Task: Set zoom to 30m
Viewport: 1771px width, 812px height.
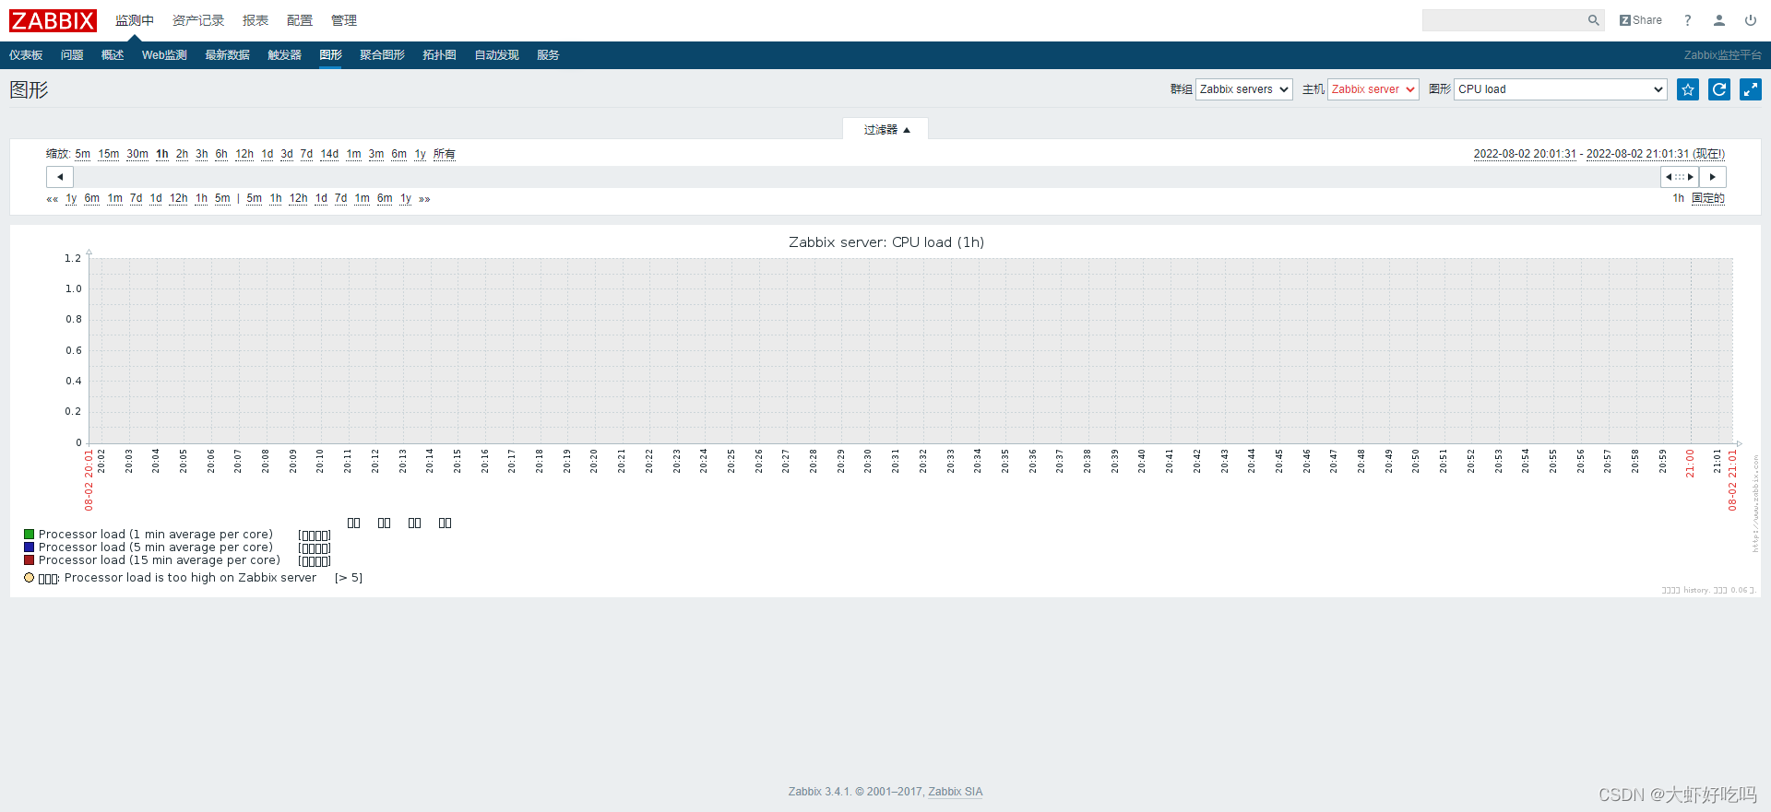Action: (137, 154)
